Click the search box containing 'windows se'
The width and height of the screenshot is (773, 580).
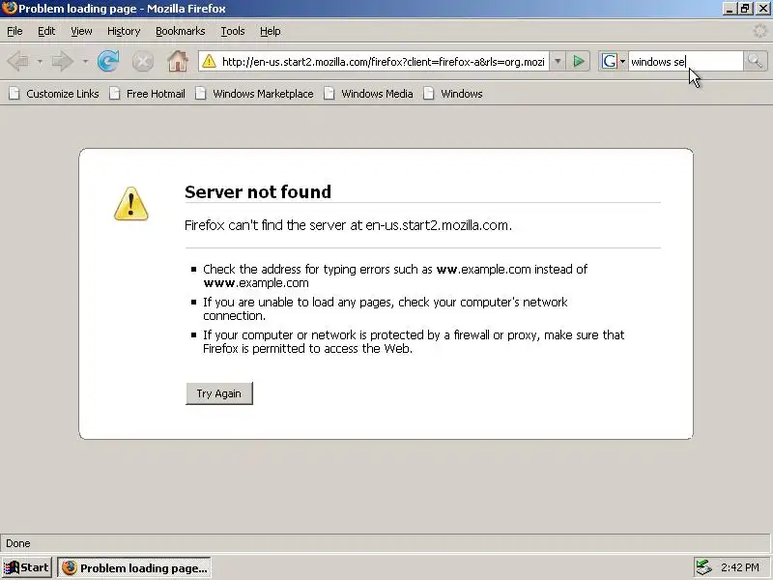point(685,62)
